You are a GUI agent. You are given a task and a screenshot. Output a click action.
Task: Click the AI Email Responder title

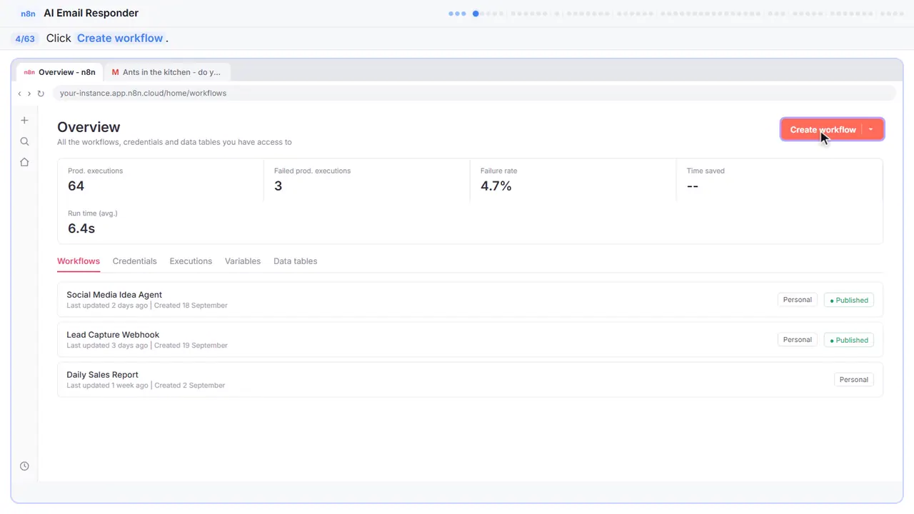[91, 13]
